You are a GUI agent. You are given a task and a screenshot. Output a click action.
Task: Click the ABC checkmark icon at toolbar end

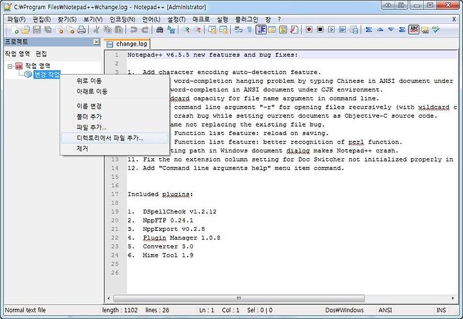click(x=436, y=30)
